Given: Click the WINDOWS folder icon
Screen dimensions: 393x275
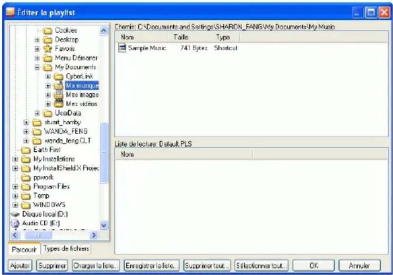Looking at the screenshot, I should pyautogui.click(x=26, y=205).
